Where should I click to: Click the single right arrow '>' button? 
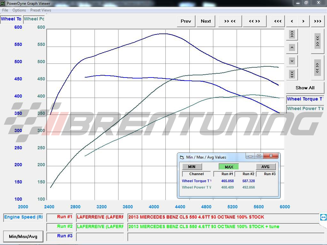point(303,21)
